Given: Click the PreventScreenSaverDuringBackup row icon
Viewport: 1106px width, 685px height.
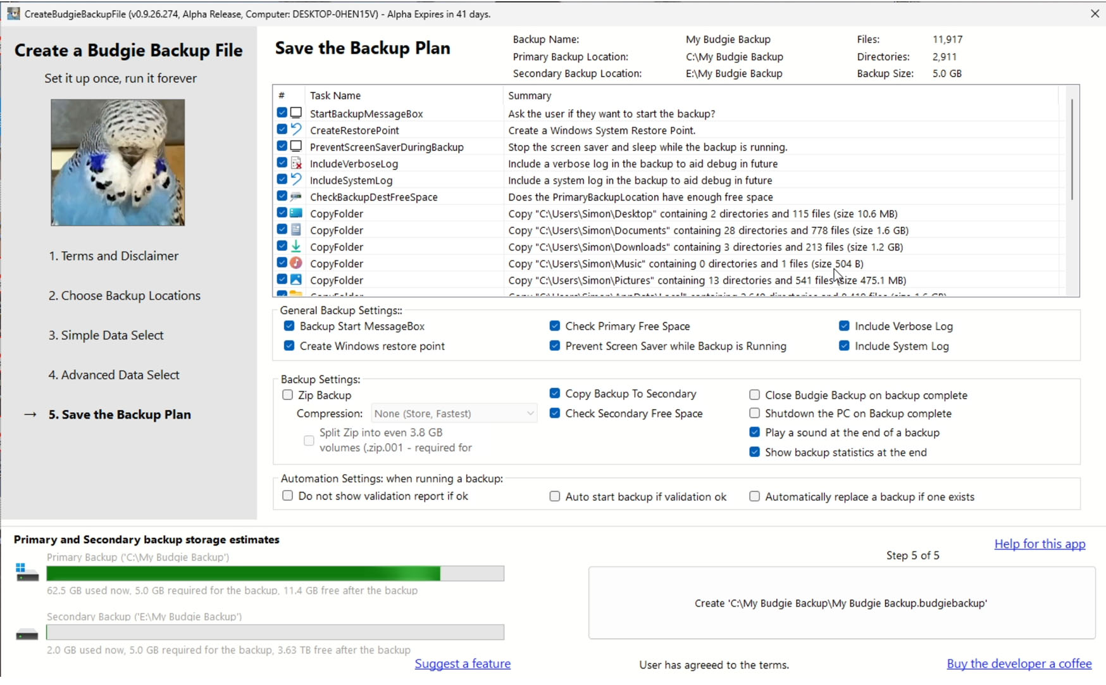Looking at the screenshot, I should click(295, 146).
